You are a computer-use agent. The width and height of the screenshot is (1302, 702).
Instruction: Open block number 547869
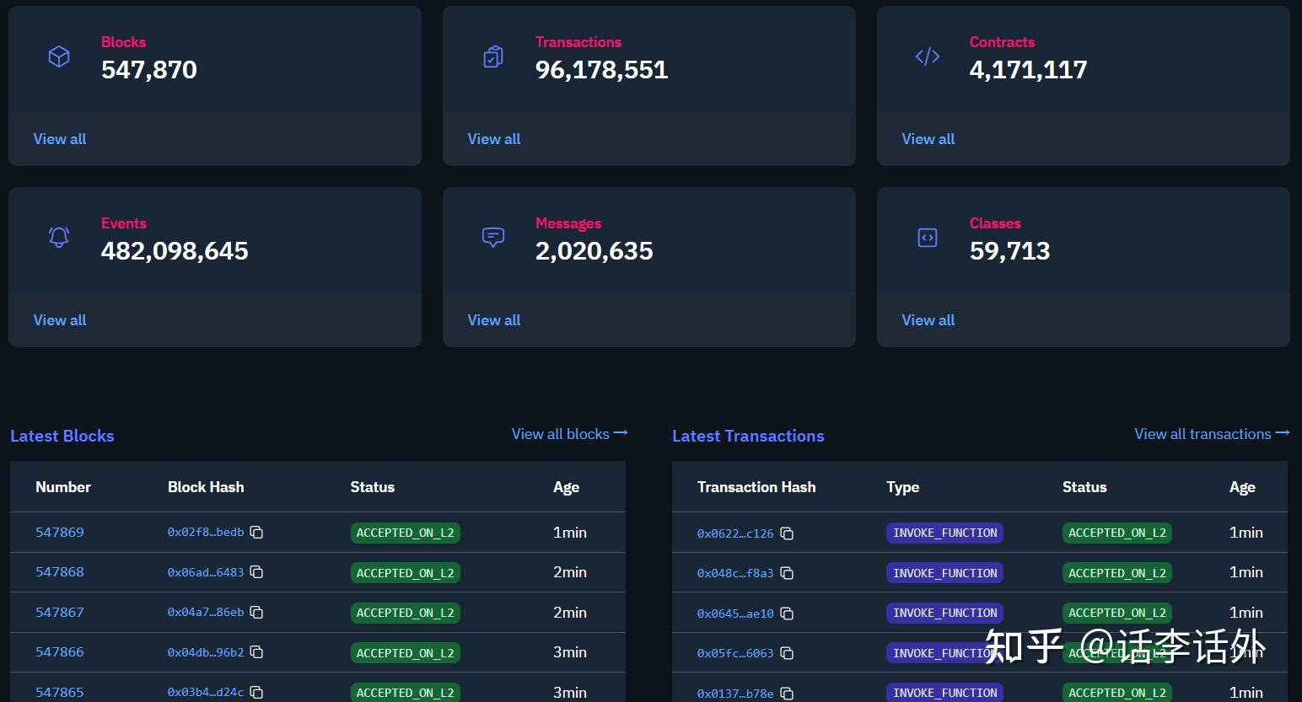60,533
